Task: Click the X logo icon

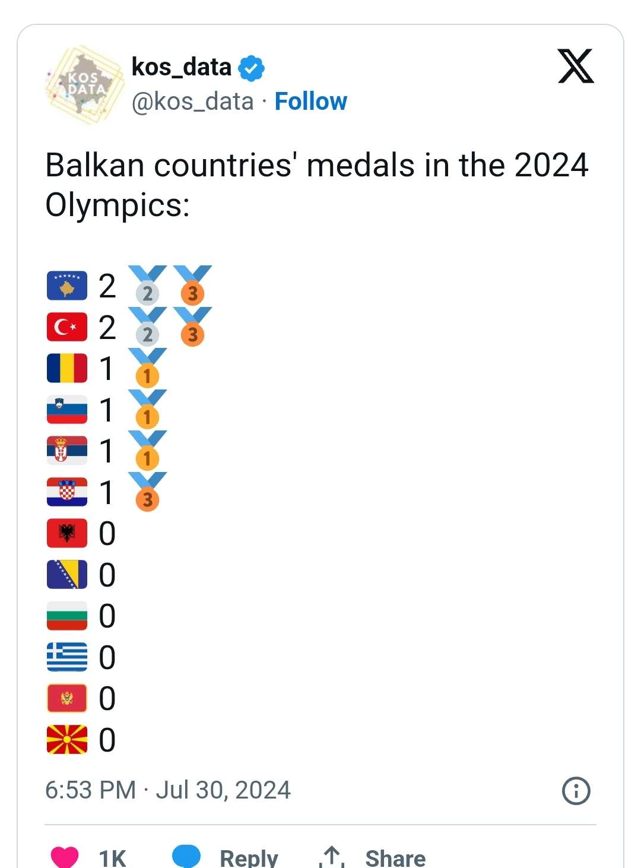Action: (x=576, y=66)
